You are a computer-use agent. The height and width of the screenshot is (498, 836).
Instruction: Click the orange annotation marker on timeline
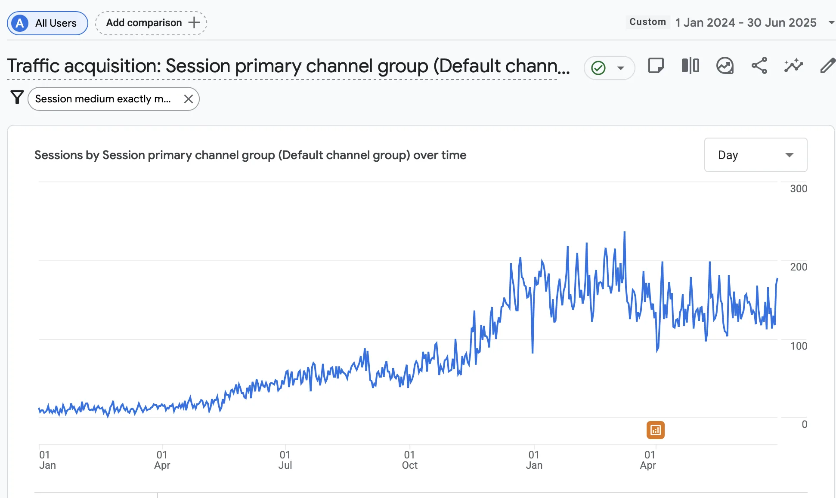point(655,430)
